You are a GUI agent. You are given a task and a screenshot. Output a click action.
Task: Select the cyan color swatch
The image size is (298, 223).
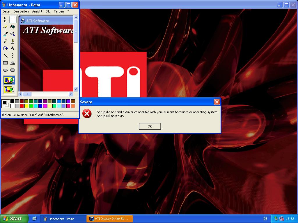36,106
